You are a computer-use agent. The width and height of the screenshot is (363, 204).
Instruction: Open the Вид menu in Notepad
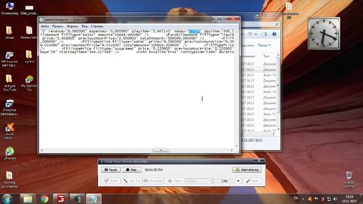85,27
